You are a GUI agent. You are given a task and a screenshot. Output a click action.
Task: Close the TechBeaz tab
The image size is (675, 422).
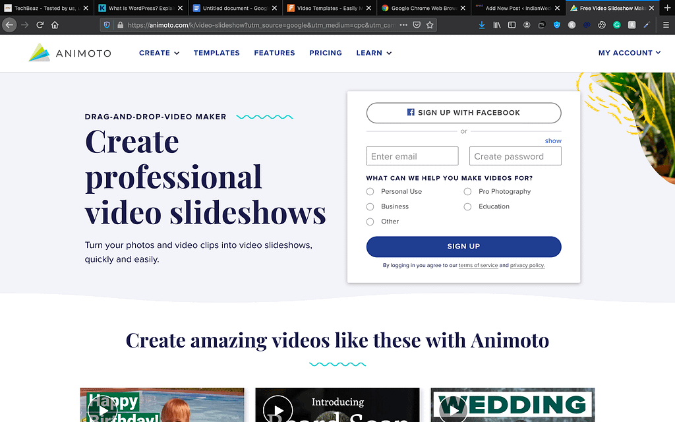point(86,8)
